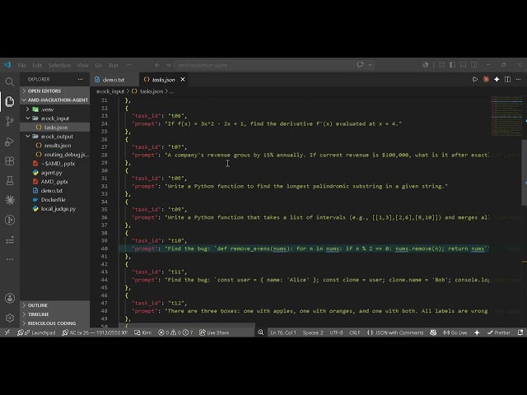Click the editor minimap code overview

(506, 116)
